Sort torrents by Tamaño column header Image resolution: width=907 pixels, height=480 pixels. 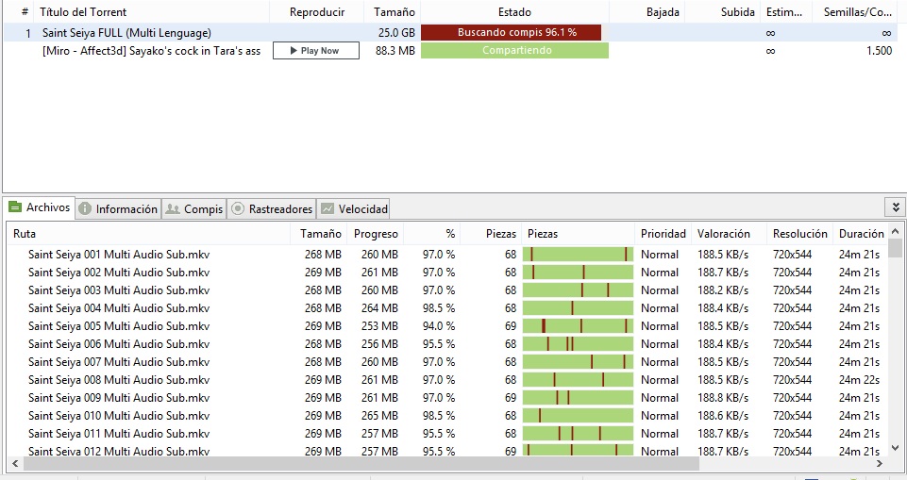[394, 12]
